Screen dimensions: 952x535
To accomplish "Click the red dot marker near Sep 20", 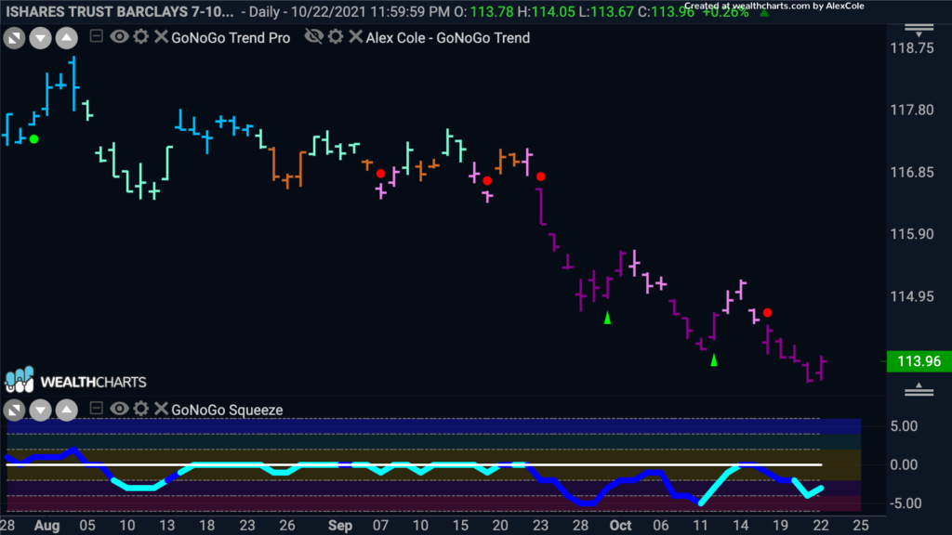I will click(x=487, y=181).
